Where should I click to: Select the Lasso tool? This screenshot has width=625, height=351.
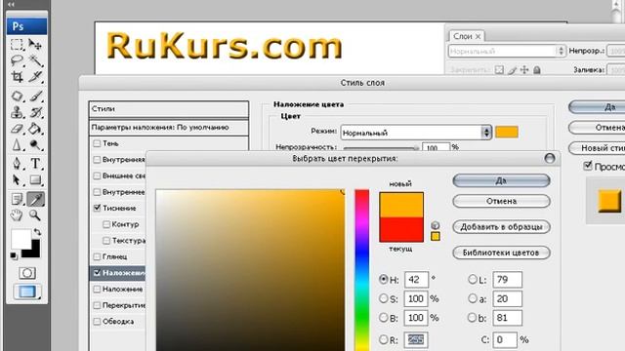[17, 60]
